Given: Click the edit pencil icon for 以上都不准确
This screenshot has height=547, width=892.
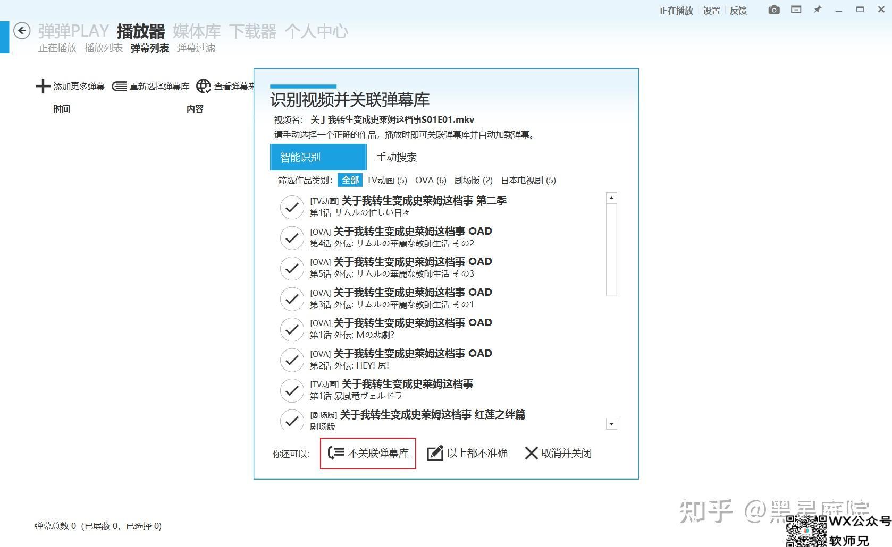Looking at the screenshot, I should 435,453.
